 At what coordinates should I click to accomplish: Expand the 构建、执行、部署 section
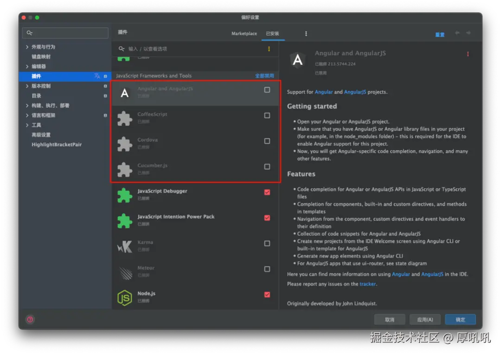pos(27,106)
